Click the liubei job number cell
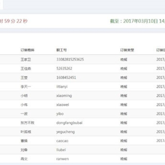Image resolution: width=165 pixels, height=165 pixels. tap(61, 150)
